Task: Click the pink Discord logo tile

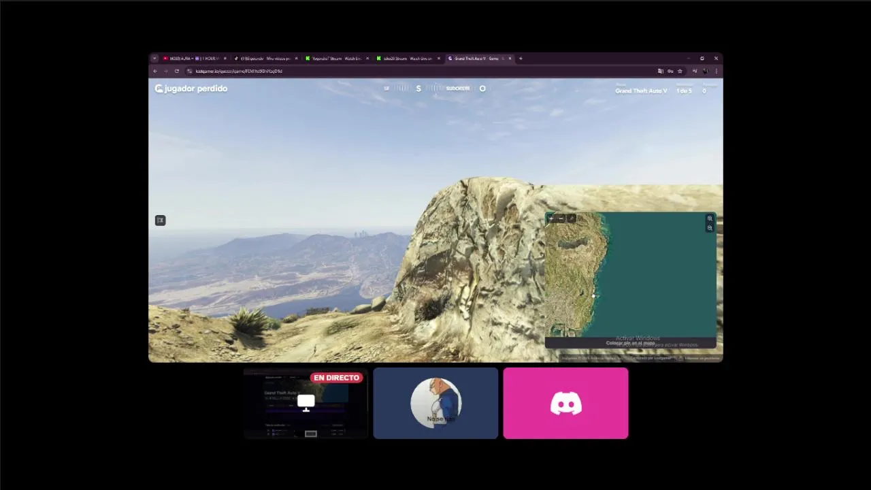Action: coord(565,403)
